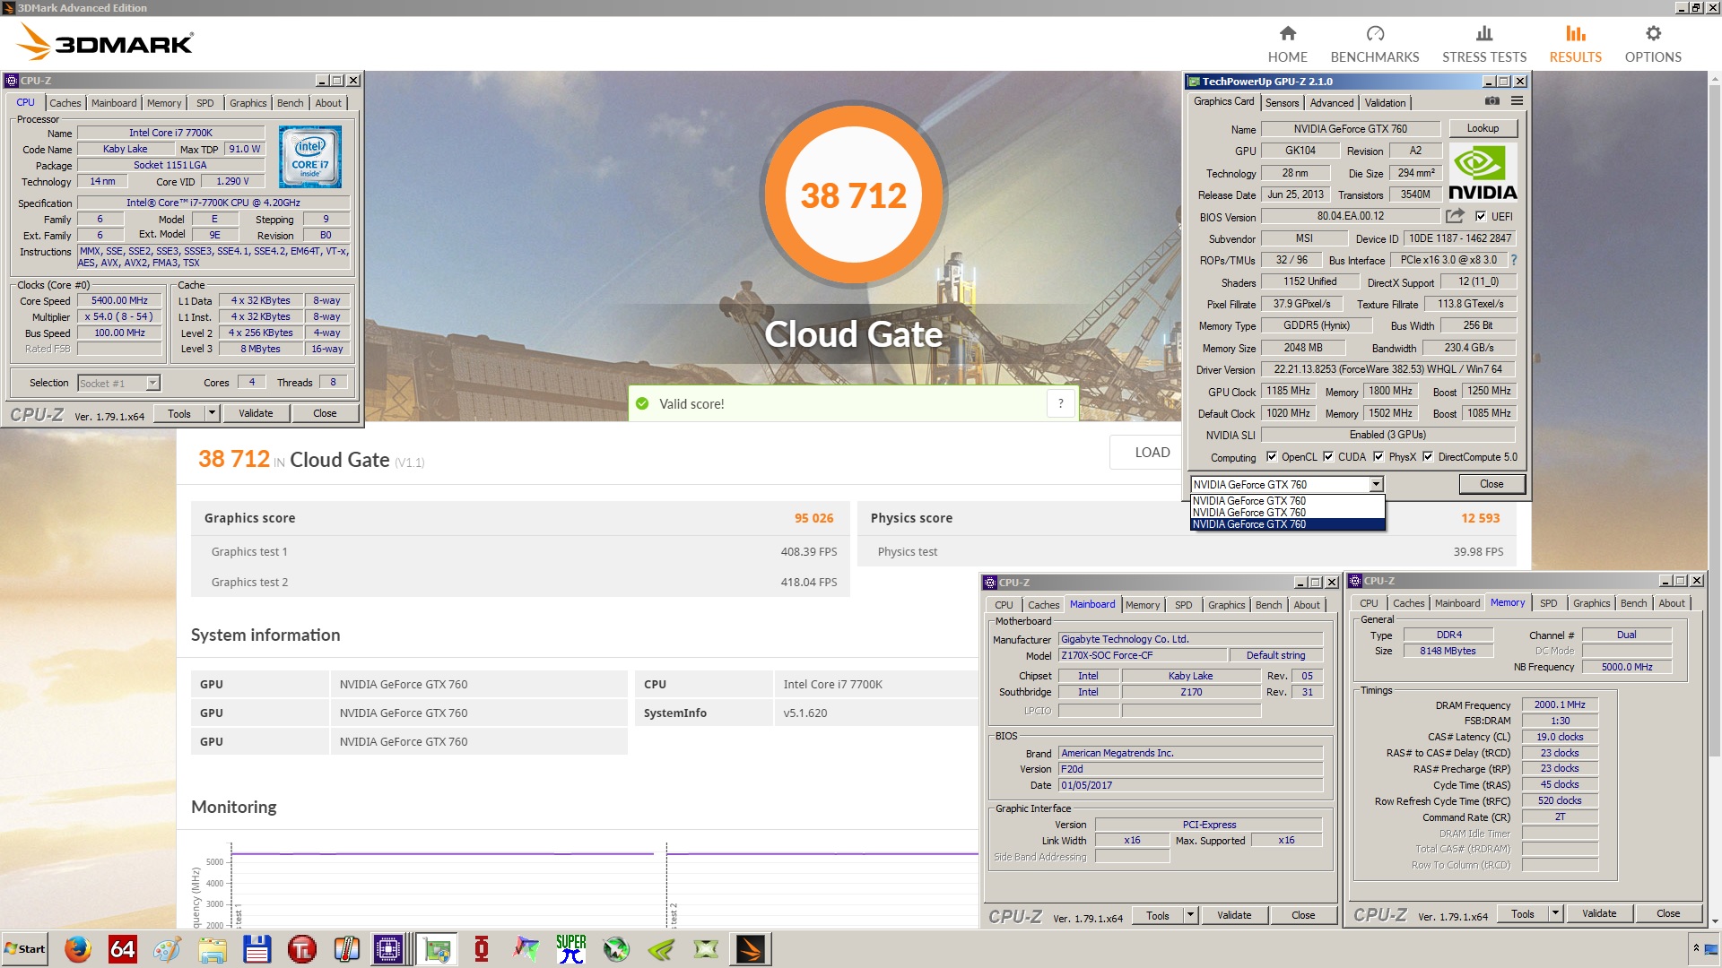Click Lookup button in GPU-Z
The width and height of the screenshot is (1722, 968).
click(1483, 128)
